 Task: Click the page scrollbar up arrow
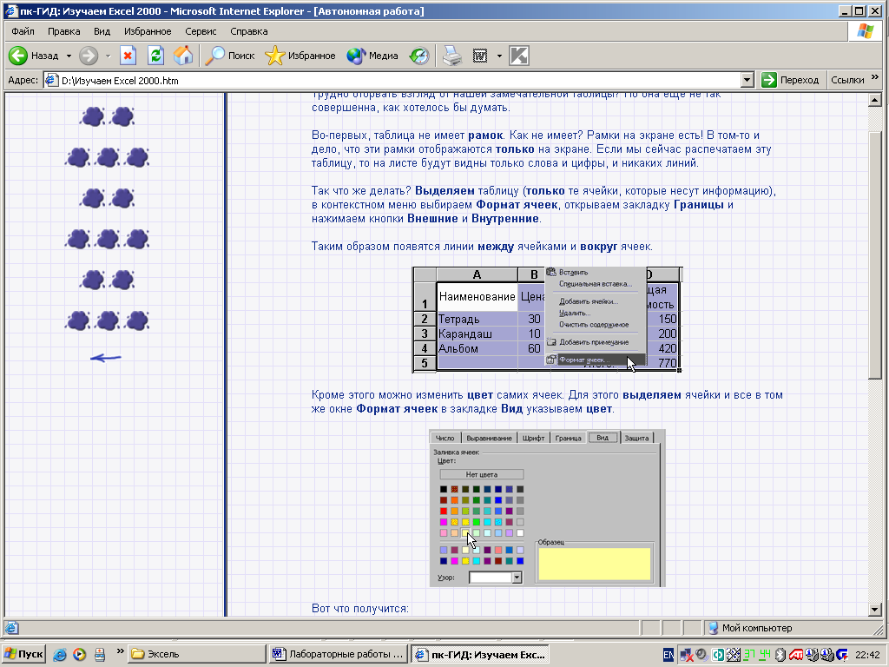coord(875,101)
